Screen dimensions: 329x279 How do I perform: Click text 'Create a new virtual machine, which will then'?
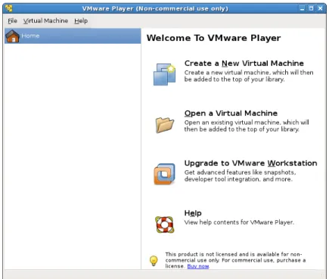[x=249, y=73]
